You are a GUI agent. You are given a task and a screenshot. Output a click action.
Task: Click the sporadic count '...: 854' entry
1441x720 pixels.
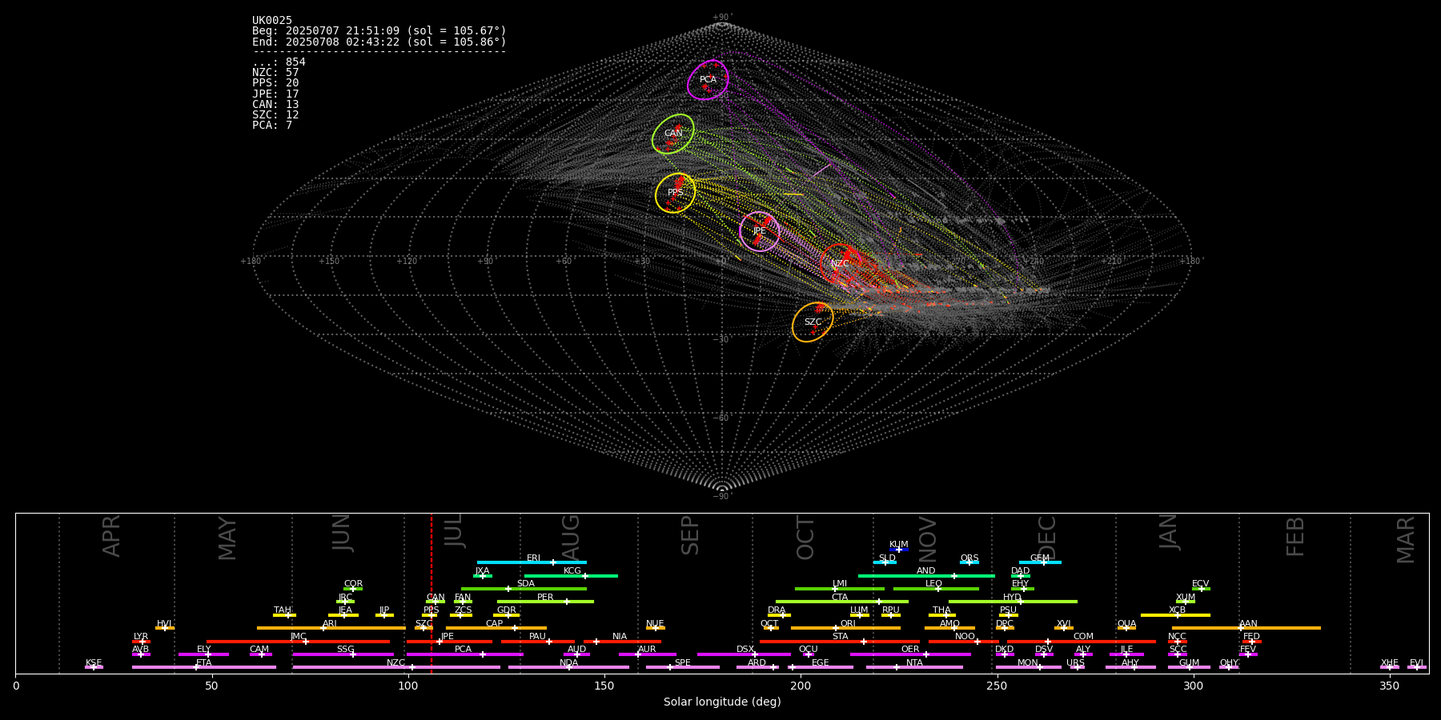tap(279, 62)
